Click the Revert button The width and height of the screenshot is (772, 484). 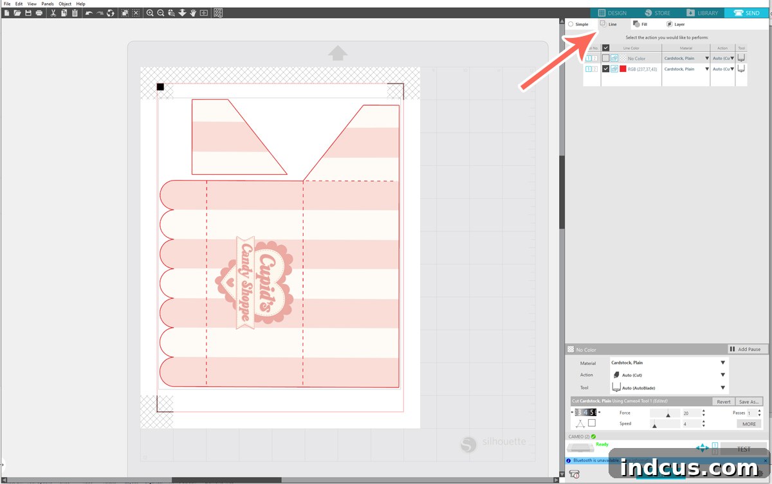tap(723, 402)
